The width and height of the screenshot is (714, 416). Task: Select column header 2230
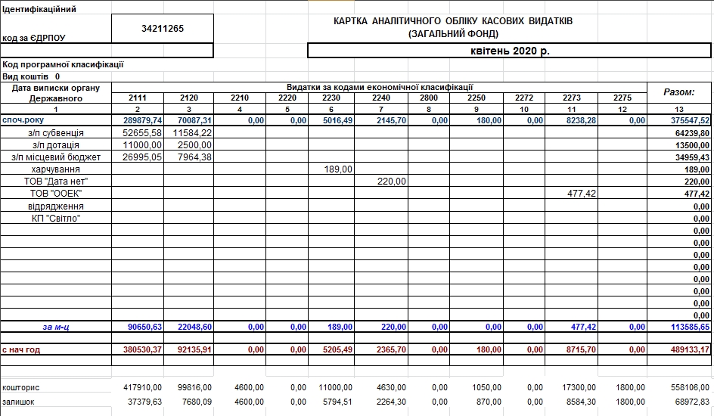331,98
